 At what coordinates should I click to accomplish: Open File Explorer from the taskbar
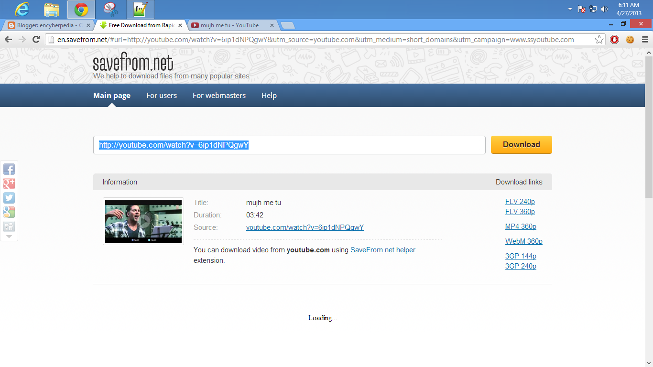(52, 9)
